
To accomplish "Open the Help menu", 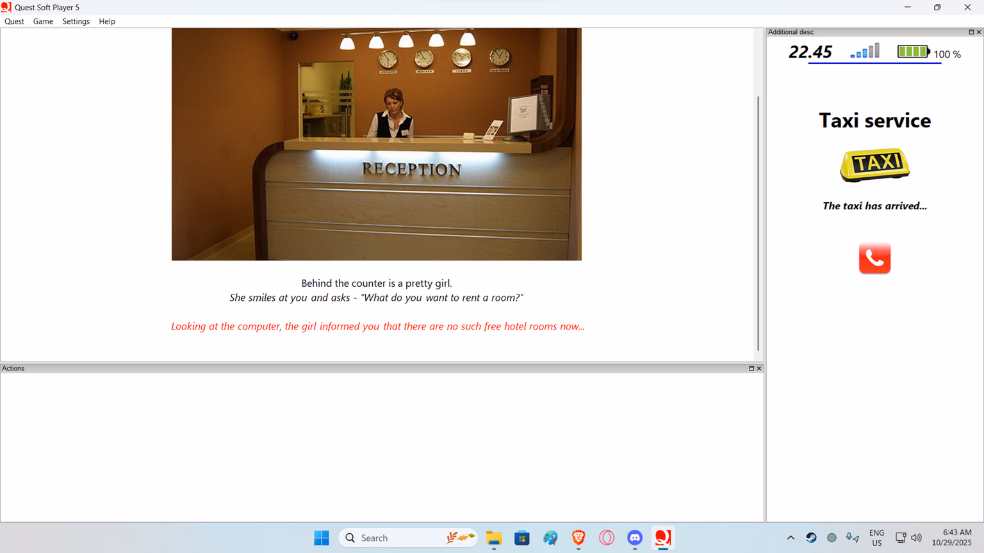I will click(107, 21).
